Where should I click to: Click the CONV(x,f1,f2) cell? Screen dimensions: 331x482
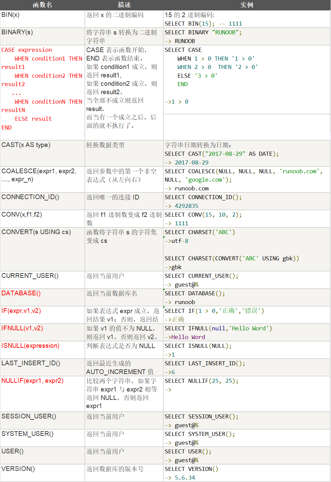point(22,215)
